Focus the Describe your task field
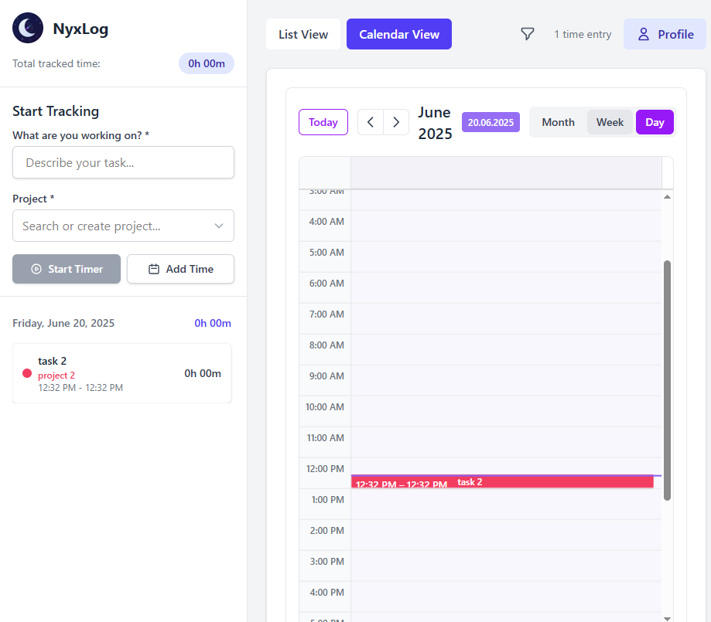The width and height of the screenshot is (711, 622). 123,162
